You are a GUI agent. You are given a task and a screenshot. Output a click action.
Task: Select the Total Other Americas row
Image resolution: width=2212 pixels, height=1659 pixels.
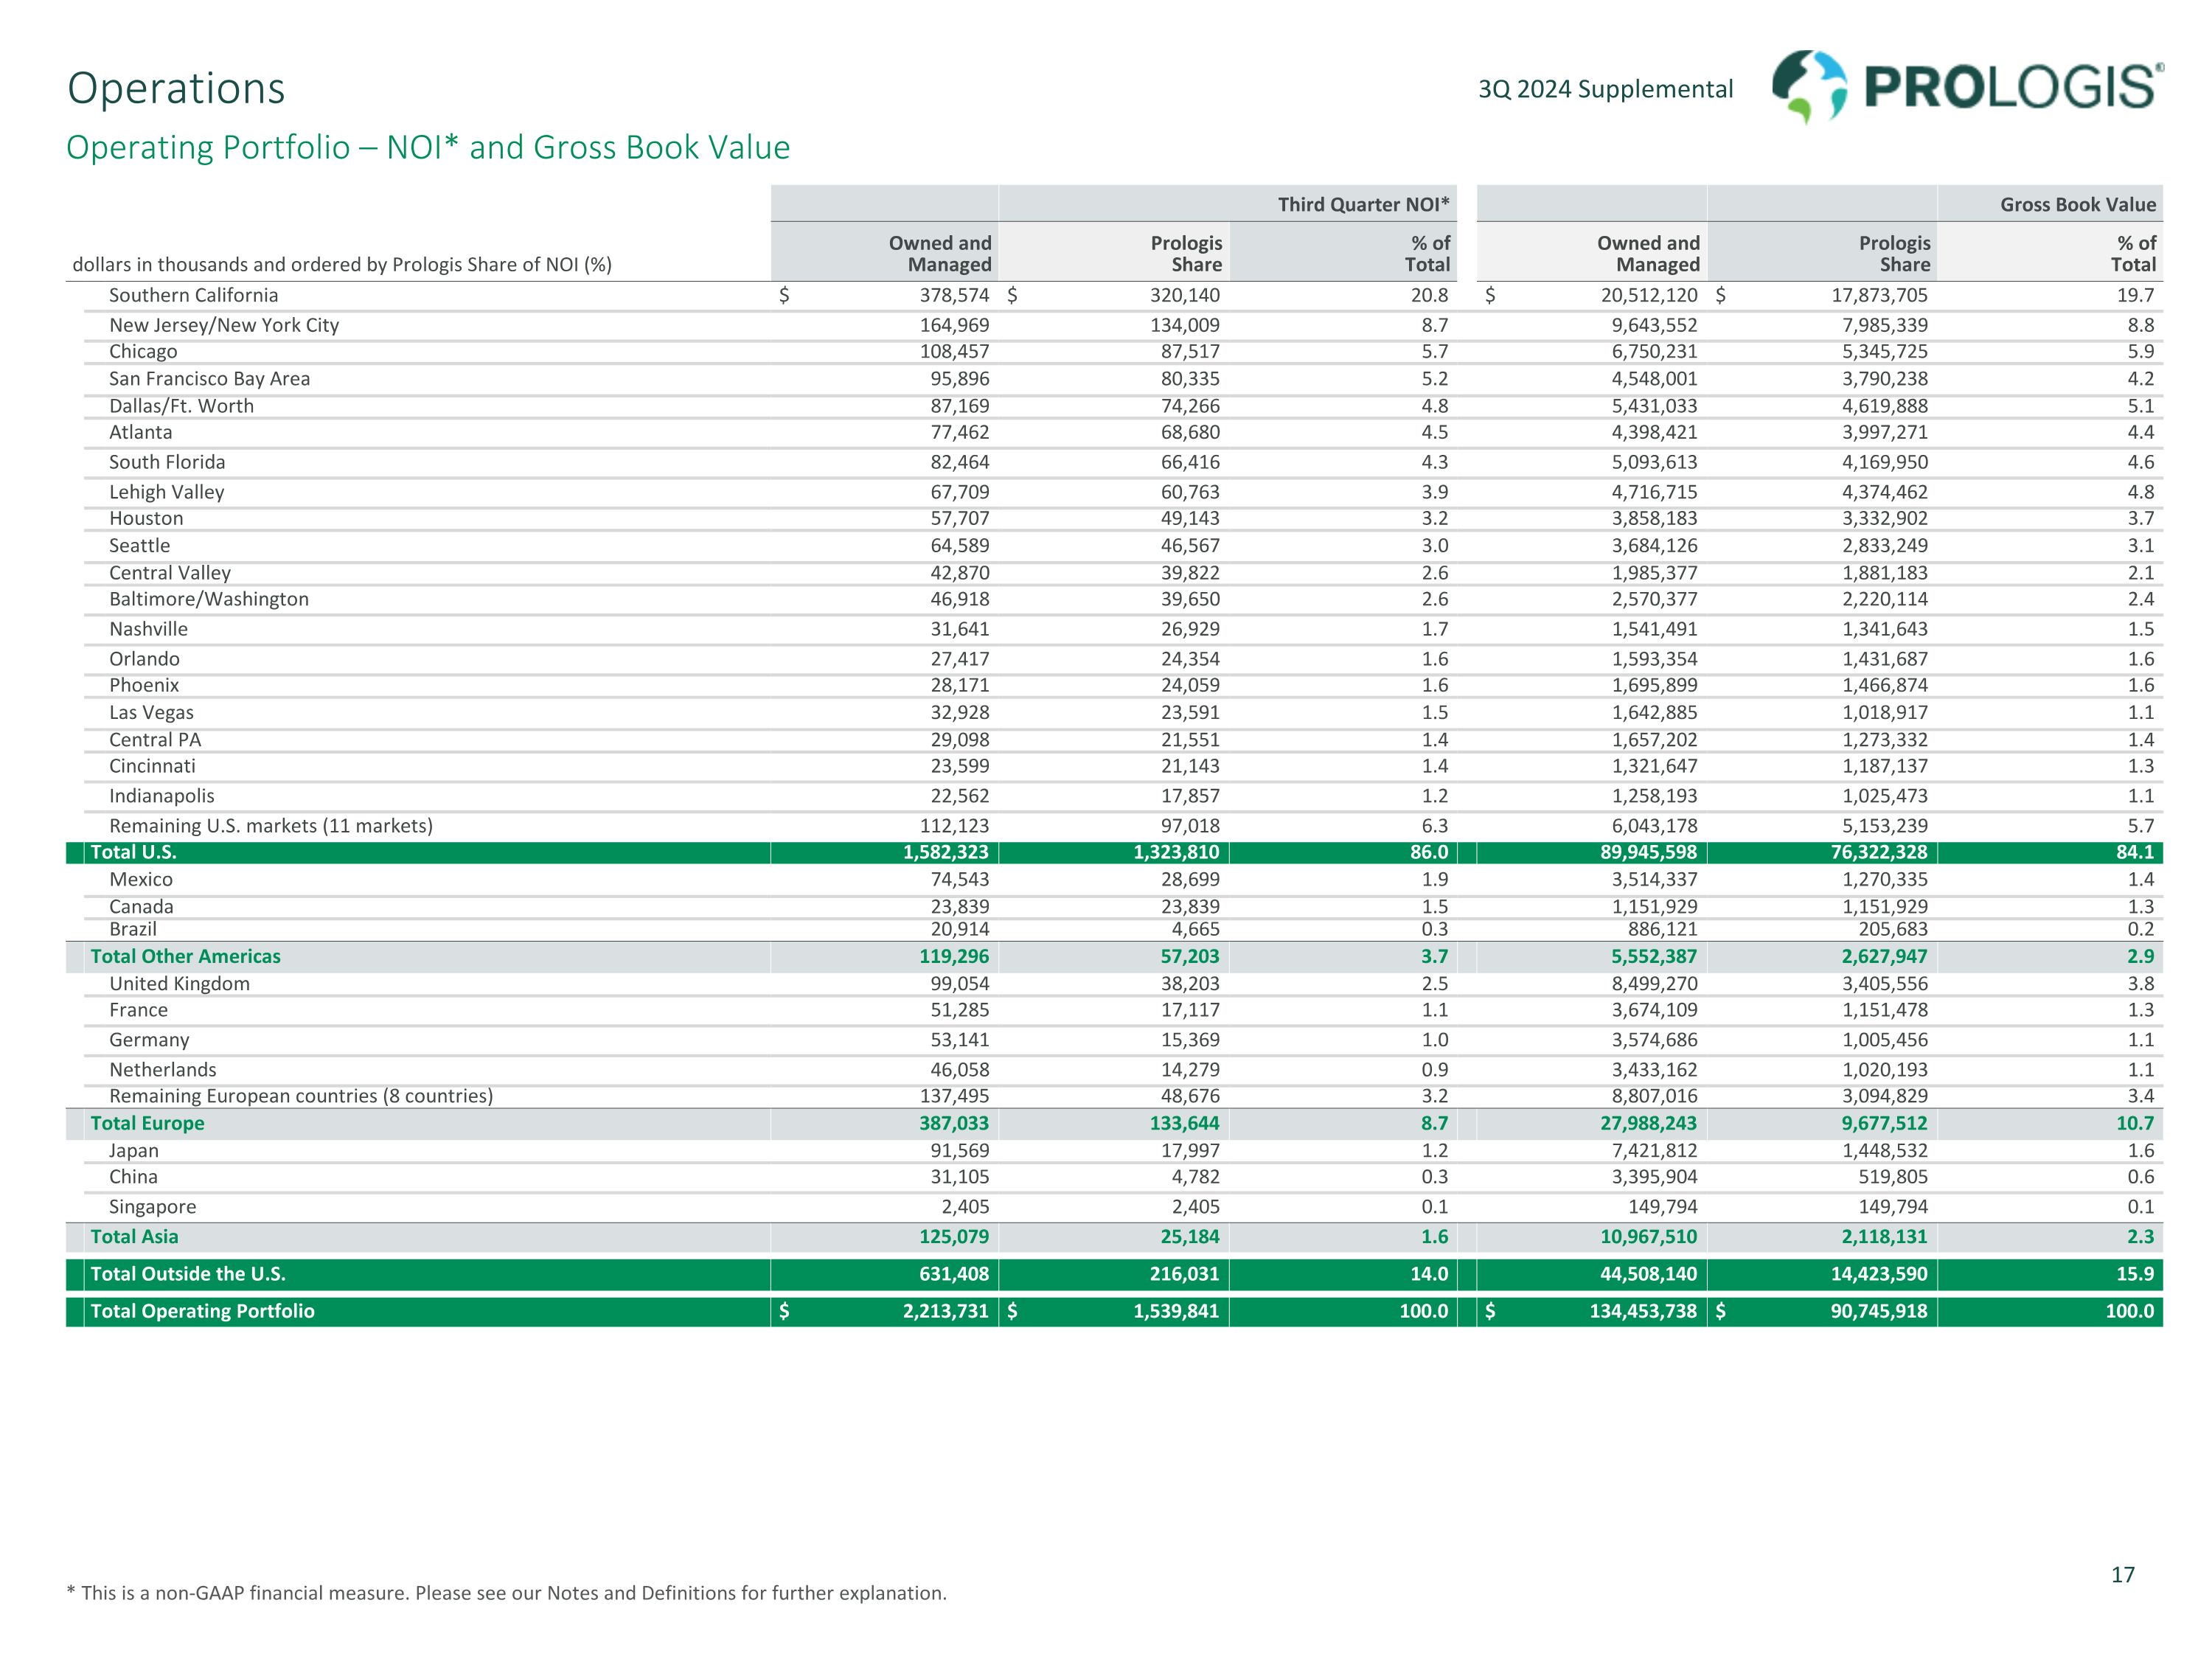pos(185,956)
